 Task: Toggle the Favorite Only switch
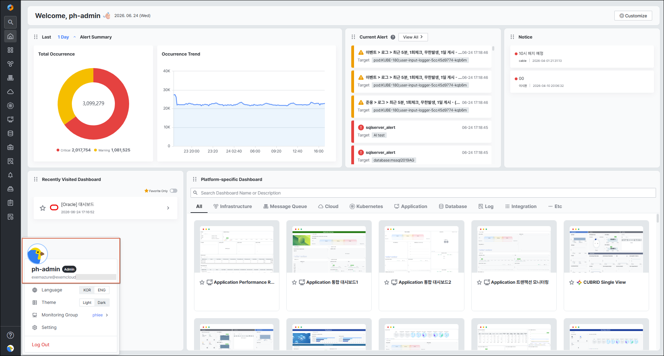(x=174, y=191)
